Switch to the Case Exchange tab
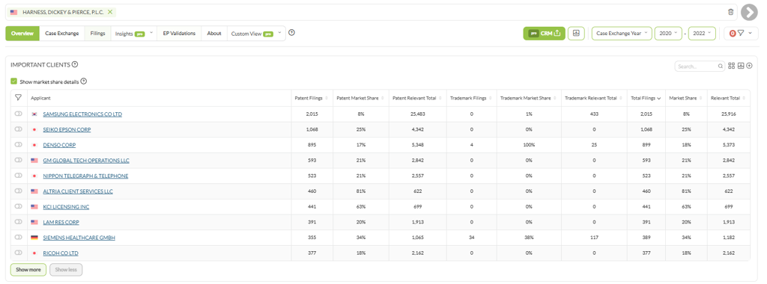 click(x=62, y=33)
